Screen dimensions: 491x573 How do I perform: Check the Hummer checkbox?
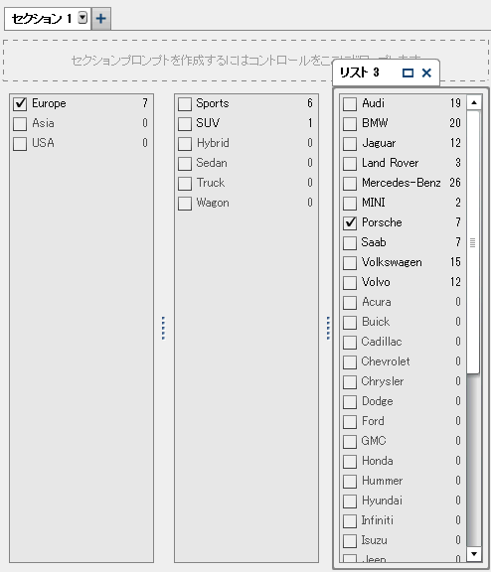pos(350,481)
